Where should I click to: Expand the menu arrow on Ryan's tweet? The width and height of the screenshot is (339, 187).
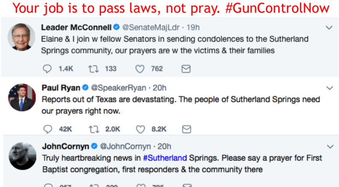(329, 88)
